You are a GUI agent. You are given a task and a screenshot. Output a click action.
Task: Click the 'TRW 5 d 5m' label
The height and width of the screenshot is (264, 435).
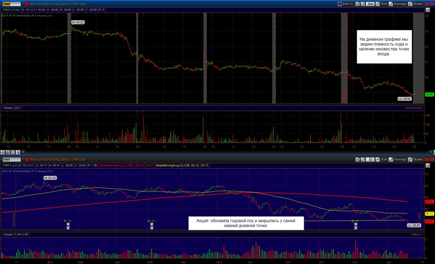(11, 10)
